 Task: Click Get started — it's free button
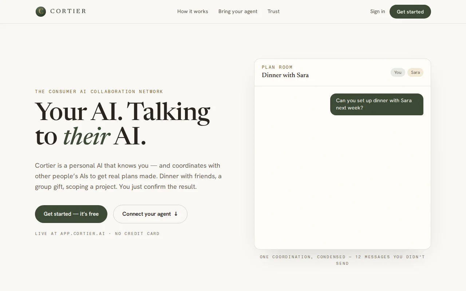[71, 214]
